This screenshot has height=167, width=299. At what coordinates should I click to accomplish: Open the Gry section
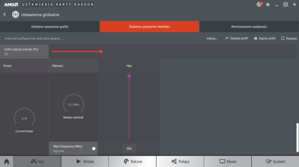pos(37,162)
